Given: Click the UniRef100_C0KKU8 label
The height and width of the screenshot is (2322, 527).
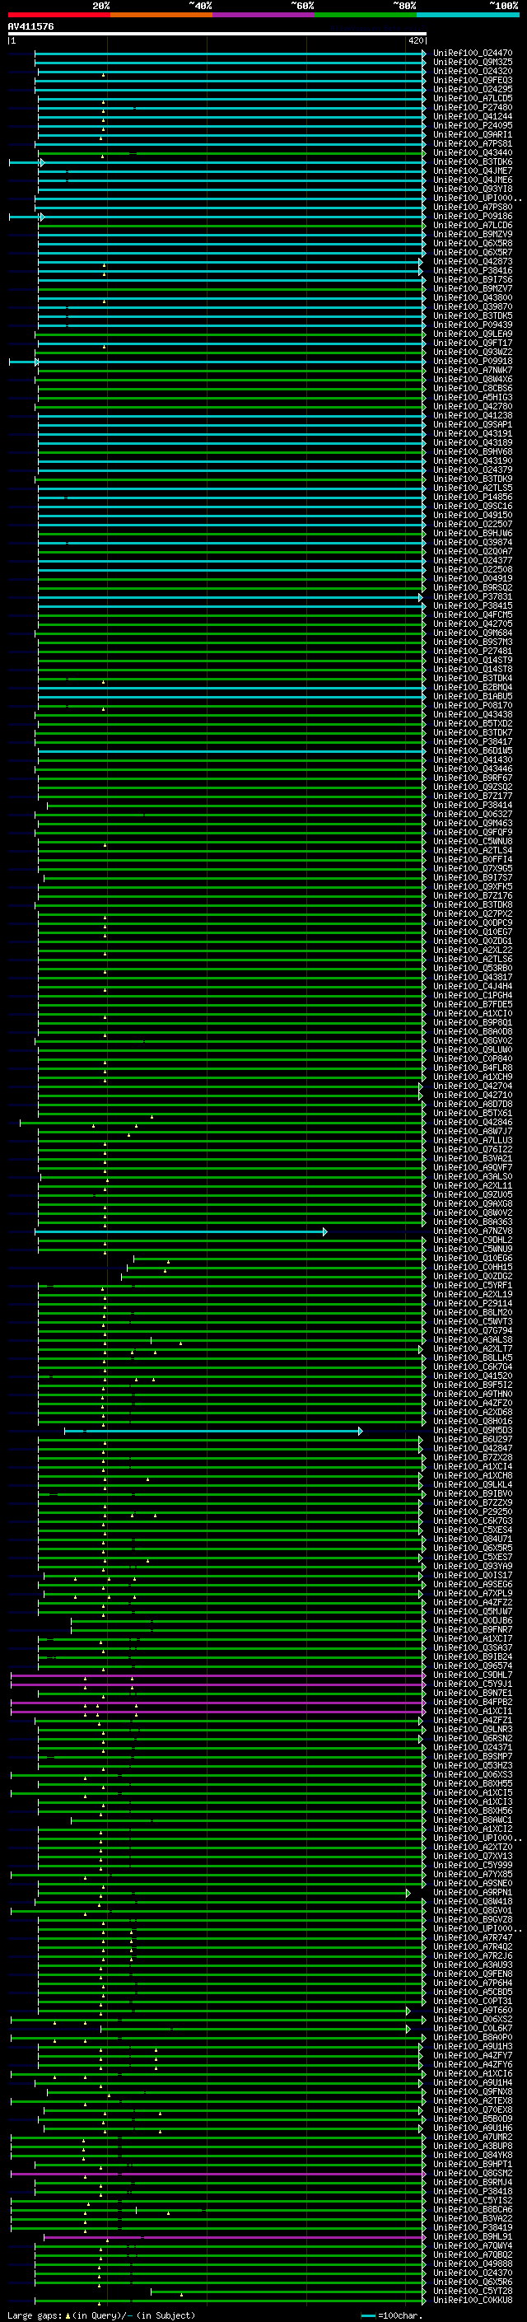Looking at the screenshot, I should tap(473, 2300).
